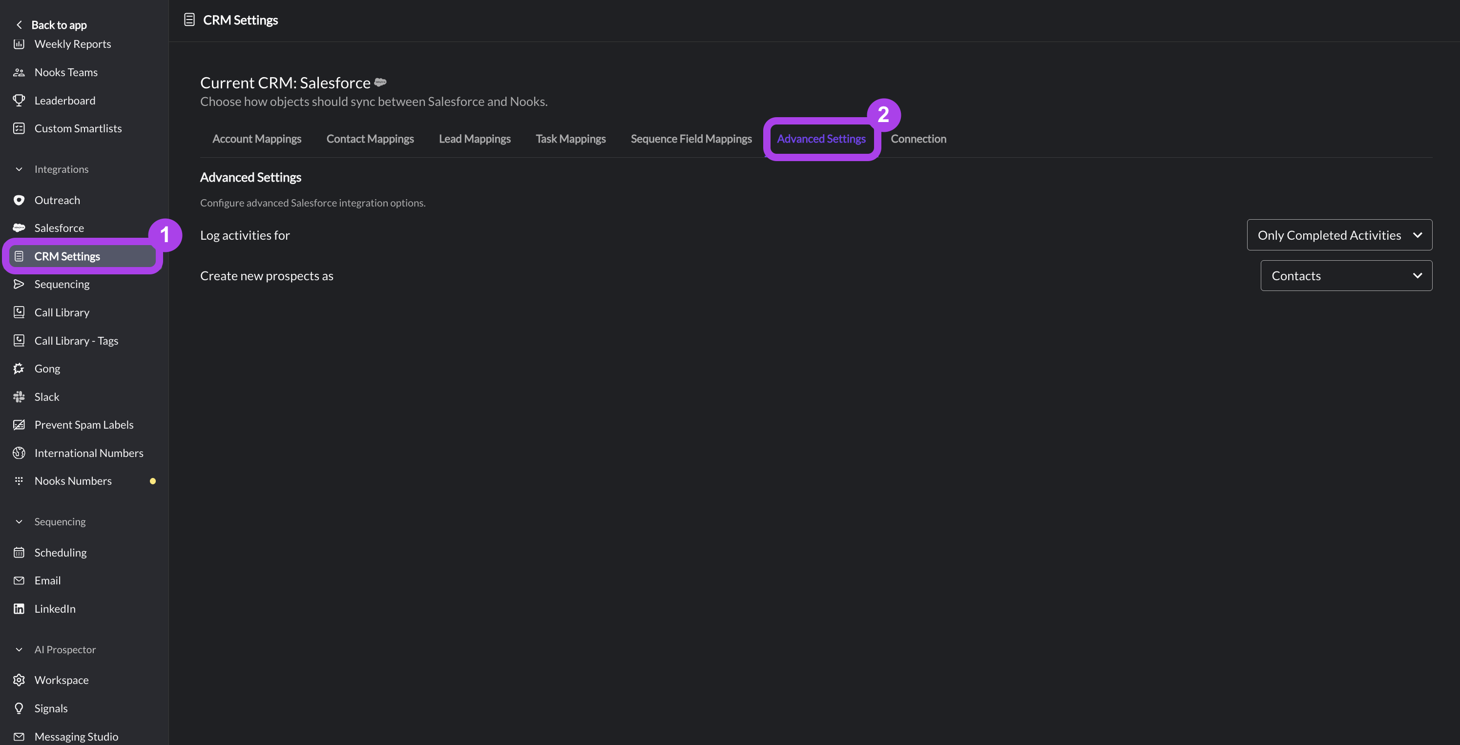The image size is (1460, 745).
Task: Click the LinkedIn logo icon
Action: (19, 608)
